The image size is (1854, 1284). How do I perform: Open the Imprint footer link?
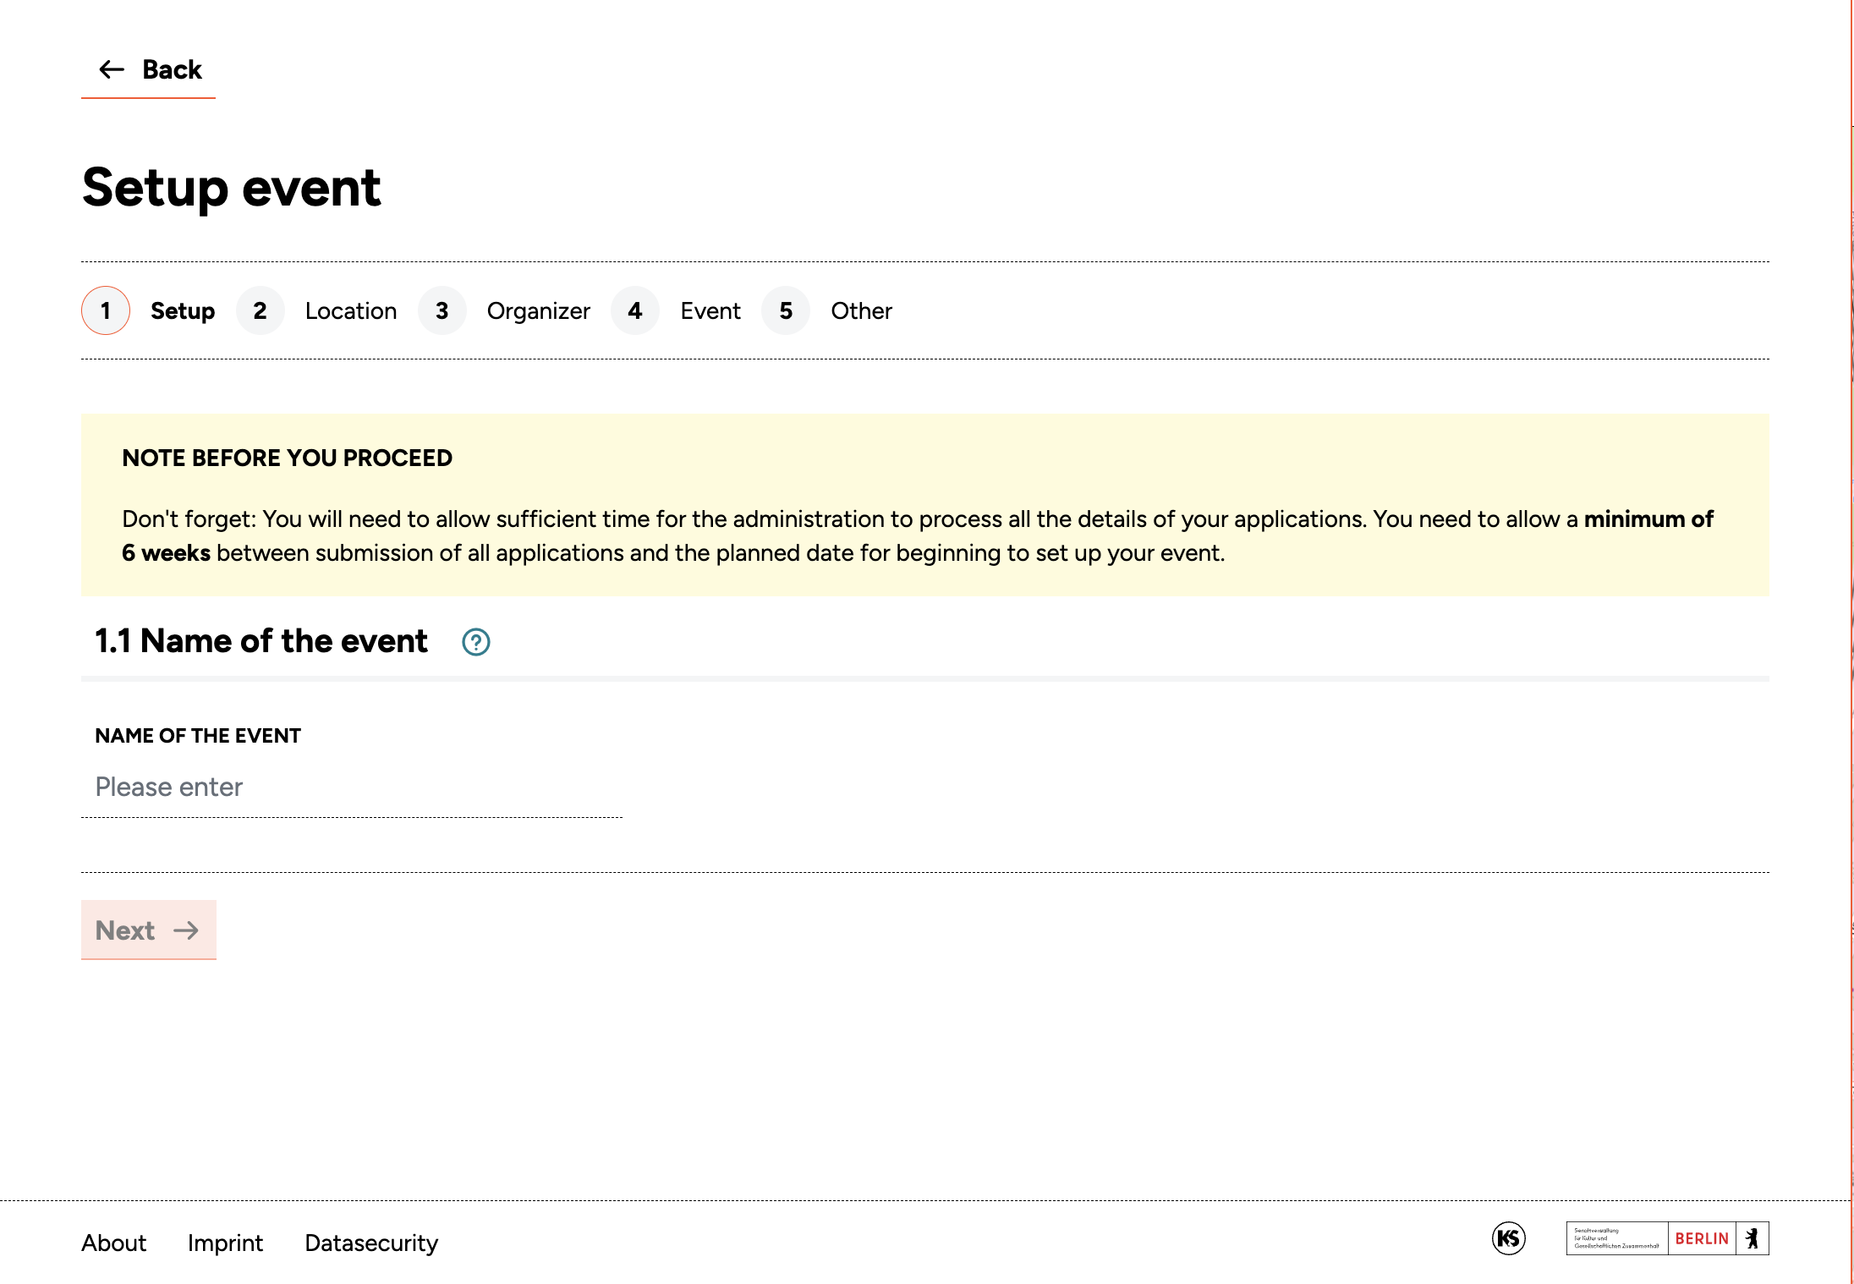225,1243
